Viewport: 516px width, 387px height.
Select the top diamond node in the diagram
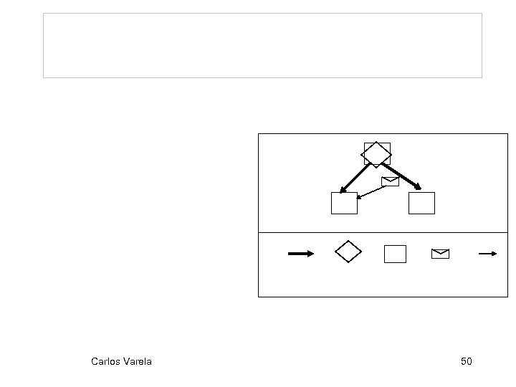(377, 154)
